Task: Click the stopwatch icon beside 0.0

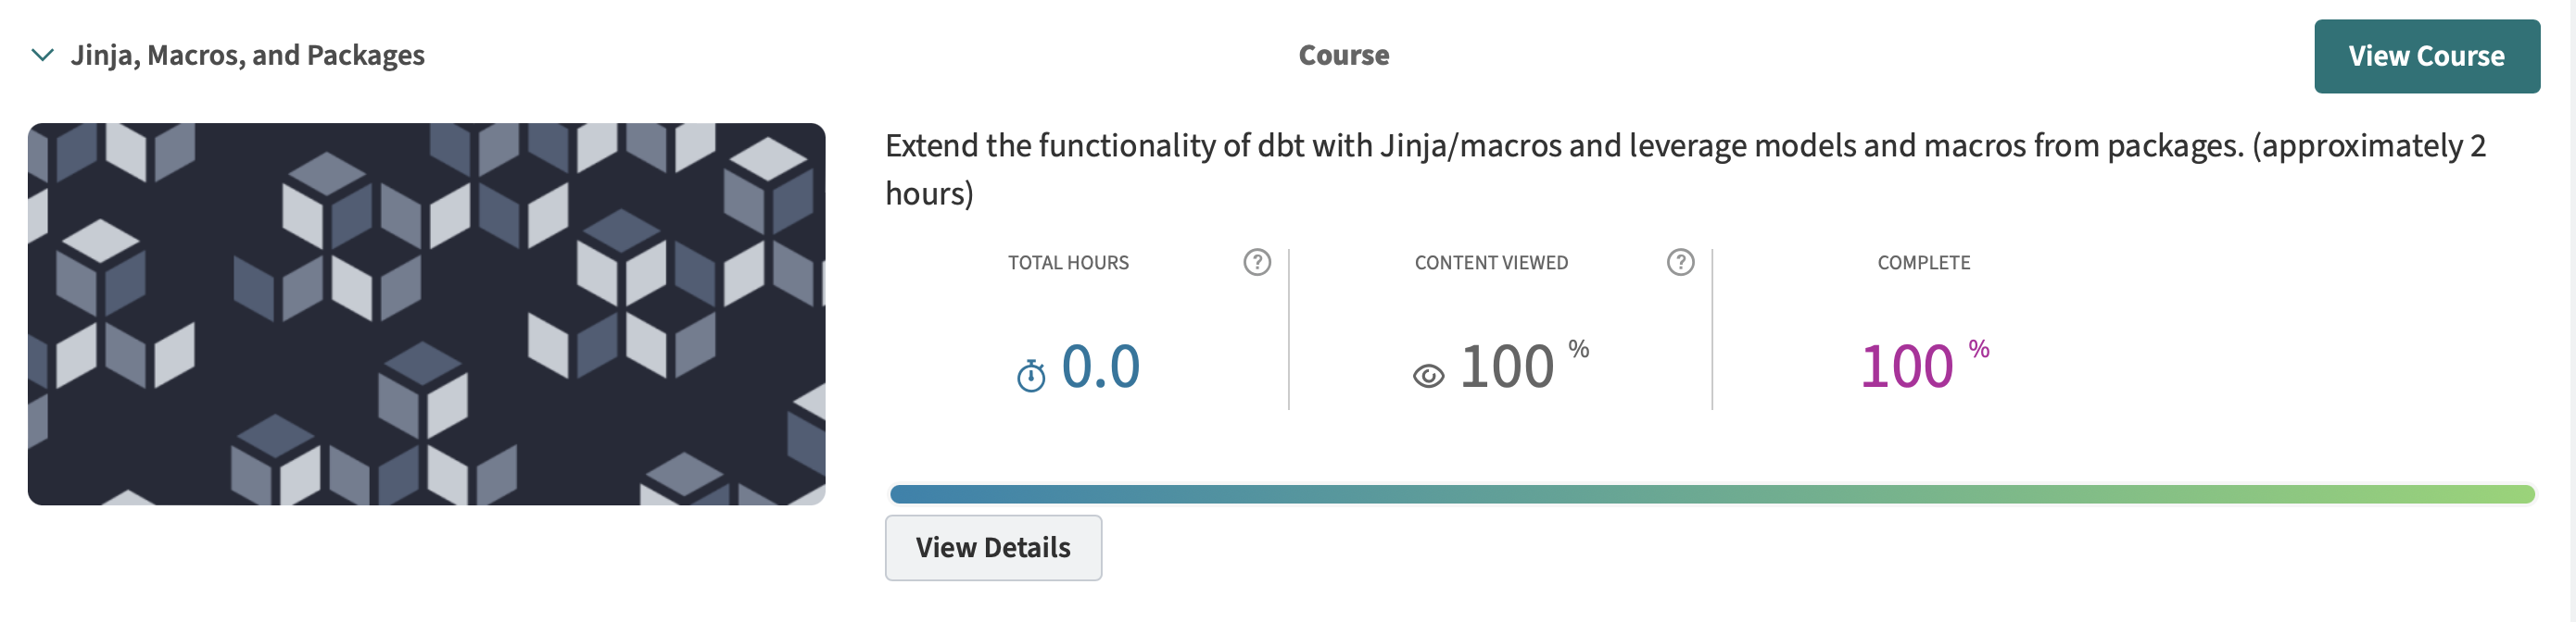Action: point(1030,376)
